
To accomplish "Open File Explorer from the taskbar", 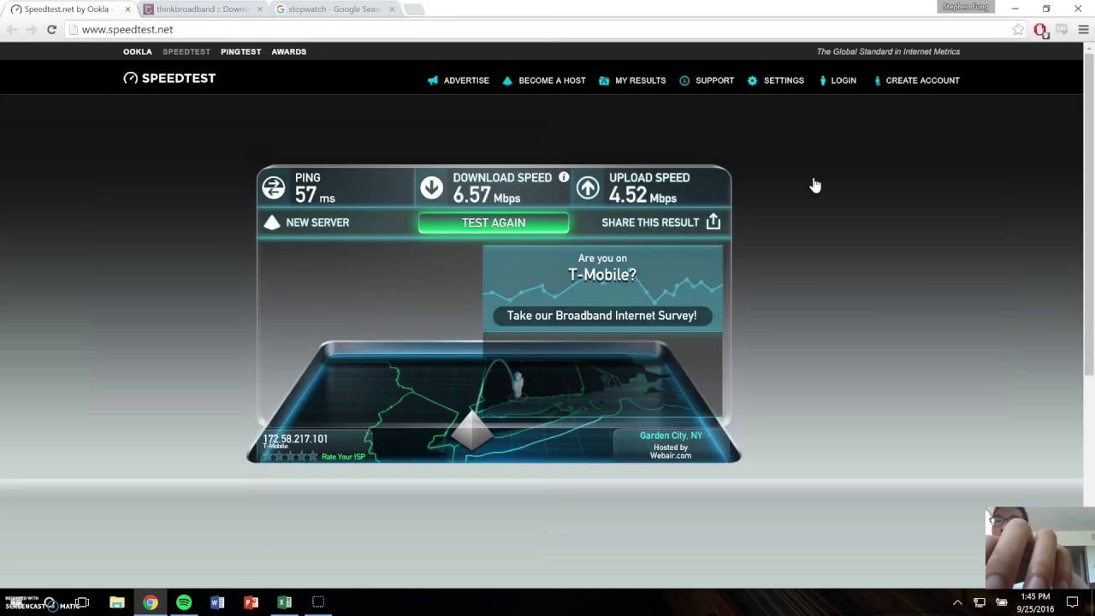I will tap(117, 602).
